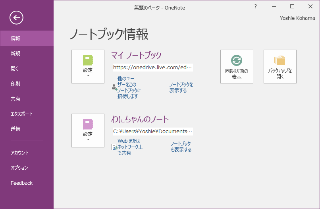Open the アカウント menu item
320x209 pixels.
point(27,153)
